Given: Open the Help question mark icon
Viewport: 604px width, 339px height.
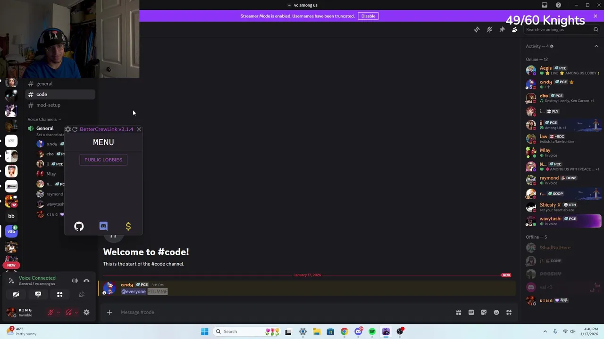Looking at the screenshot, I should [558, 5].
